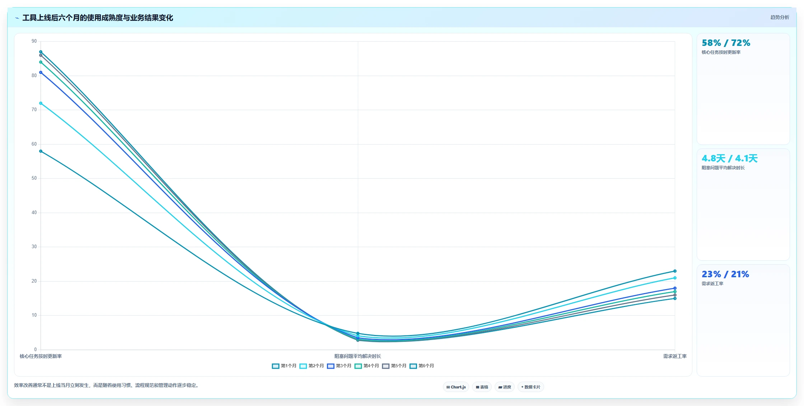
Task: Click the y-axis tick label 50
Action: [34, 178]
